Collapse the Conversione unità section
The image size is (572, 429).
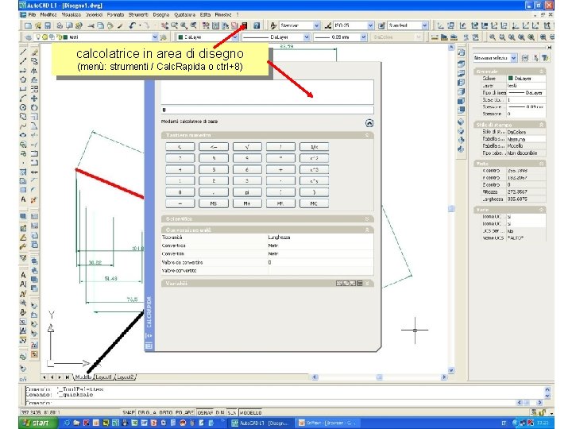tap(367, 230)
